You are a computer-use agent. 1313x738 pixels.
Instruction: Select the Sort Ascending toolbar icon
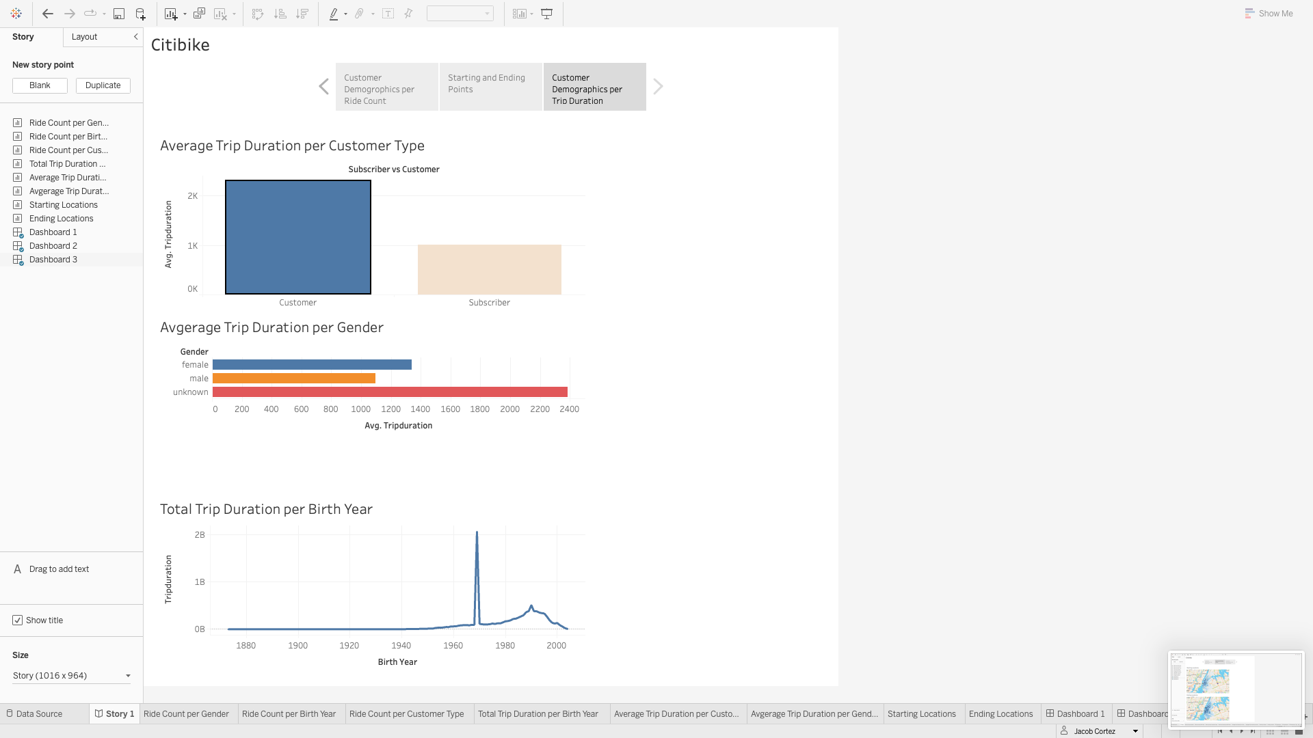280,13
